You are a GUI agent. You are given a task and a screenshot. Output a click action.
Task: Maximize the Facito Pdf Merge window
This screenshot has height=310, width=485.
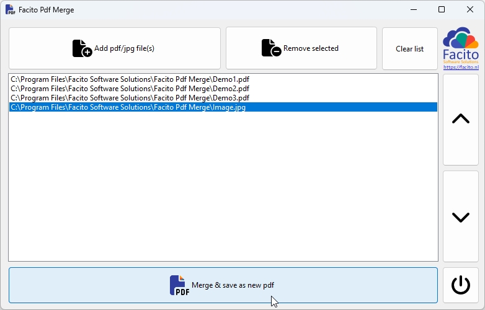(x=442, y=9)
